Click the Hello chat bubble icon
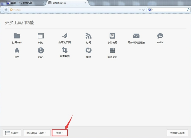191x138 pixels. (x=160, y=36)
